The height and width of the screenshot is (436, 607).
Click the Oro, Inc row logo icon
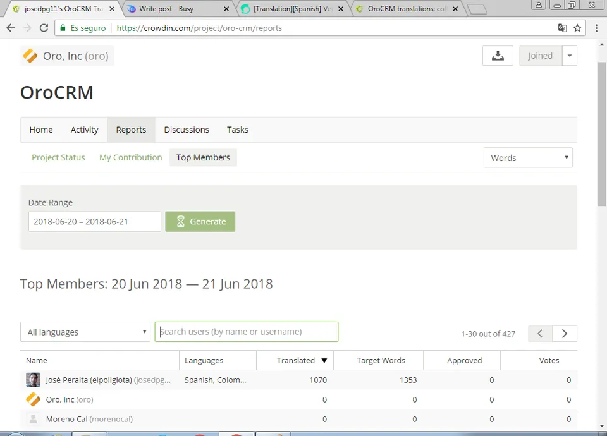33,399
